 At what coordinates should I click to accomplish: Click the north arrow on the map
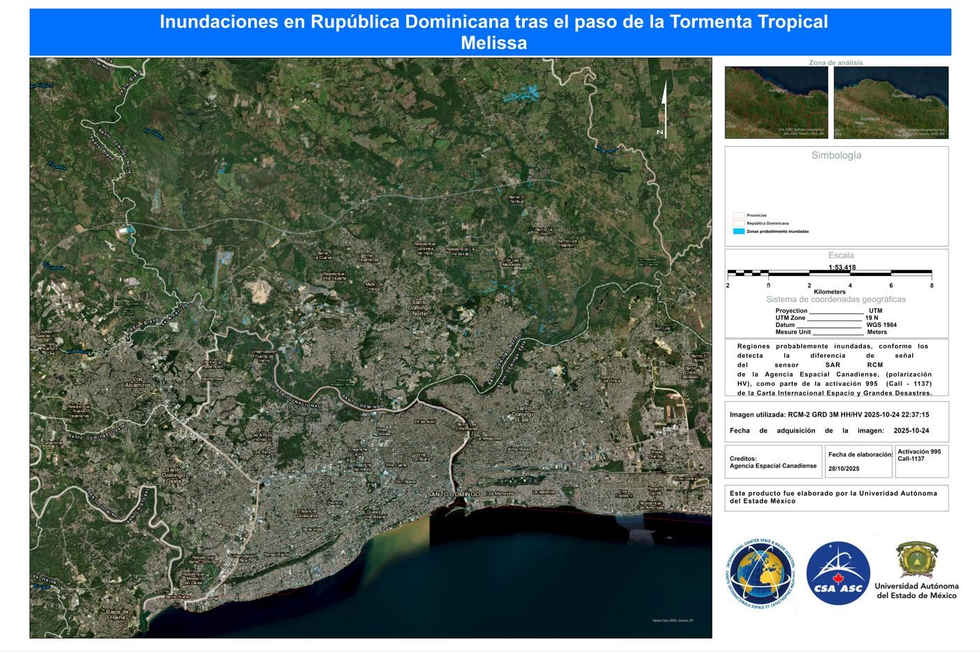663,108
